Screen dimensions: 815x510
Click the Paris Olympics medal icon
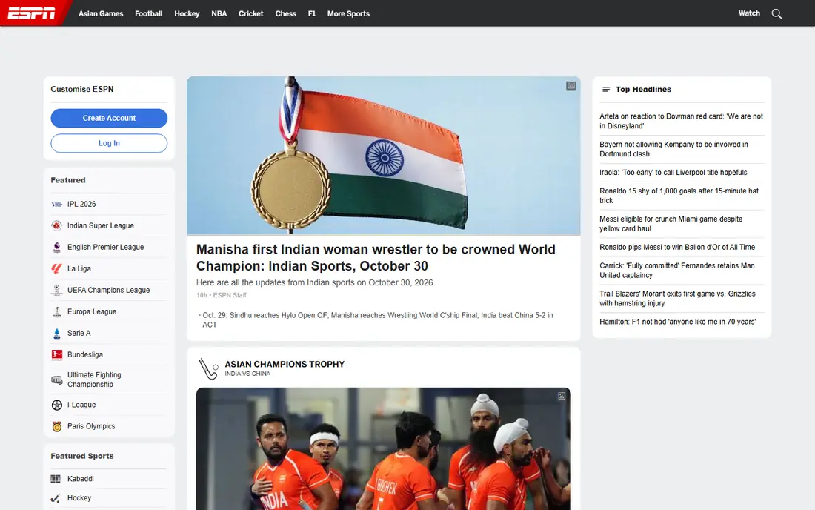click(56, 426)
